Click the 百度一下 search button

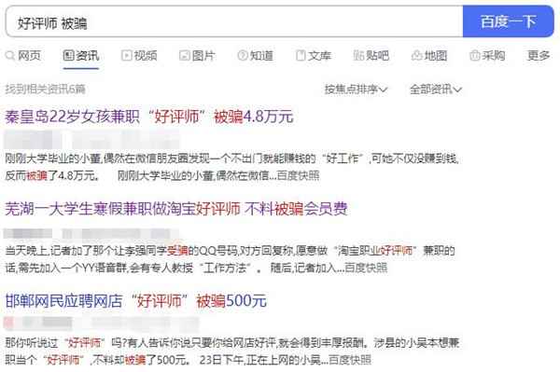tap(508, 21)
